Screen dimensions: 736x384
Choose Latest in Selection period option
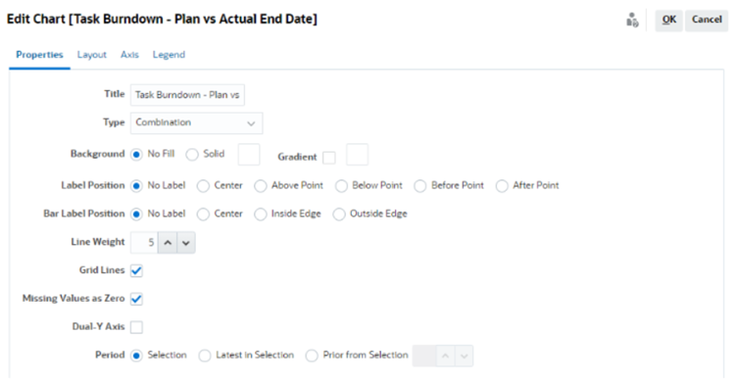pos(205,356)
